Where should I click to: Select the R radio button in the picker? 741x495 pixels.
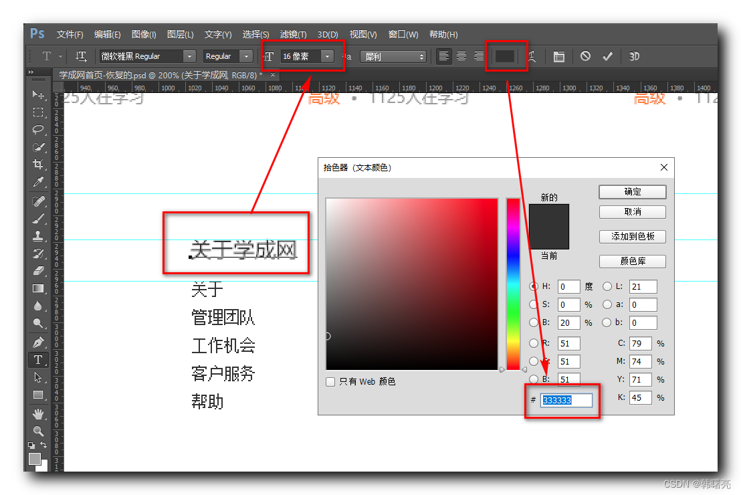534,343
